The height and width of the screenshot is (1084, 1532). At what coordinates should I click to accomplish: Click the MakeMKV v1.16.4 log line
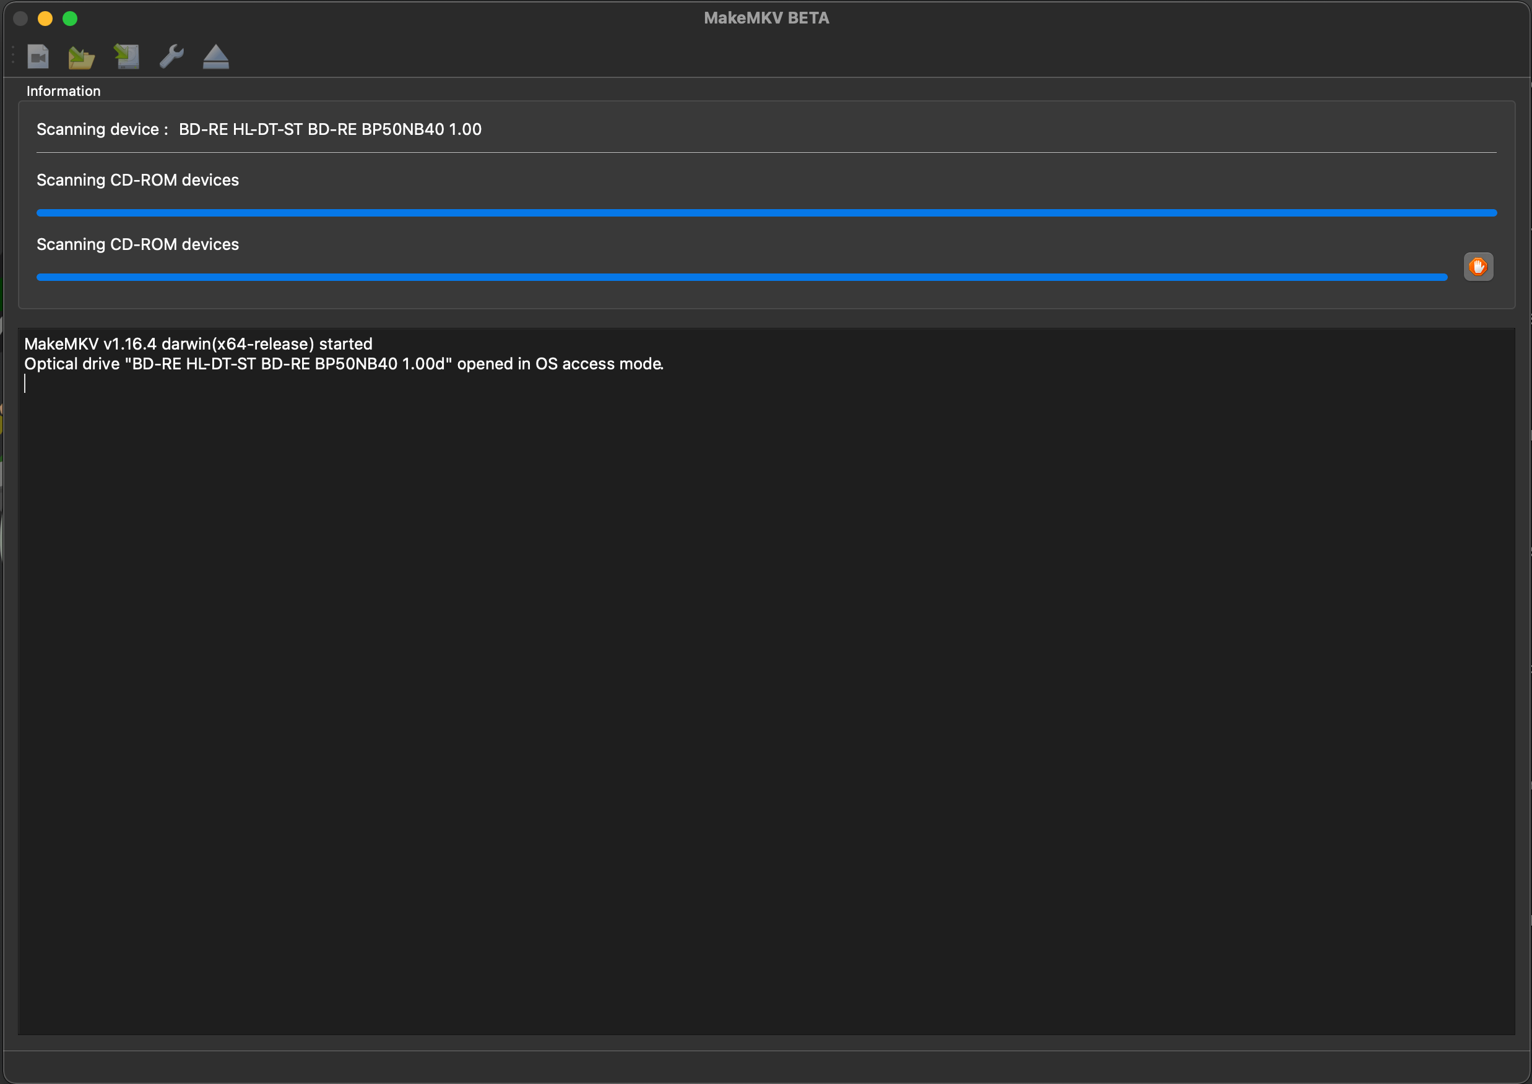point(198,344)
